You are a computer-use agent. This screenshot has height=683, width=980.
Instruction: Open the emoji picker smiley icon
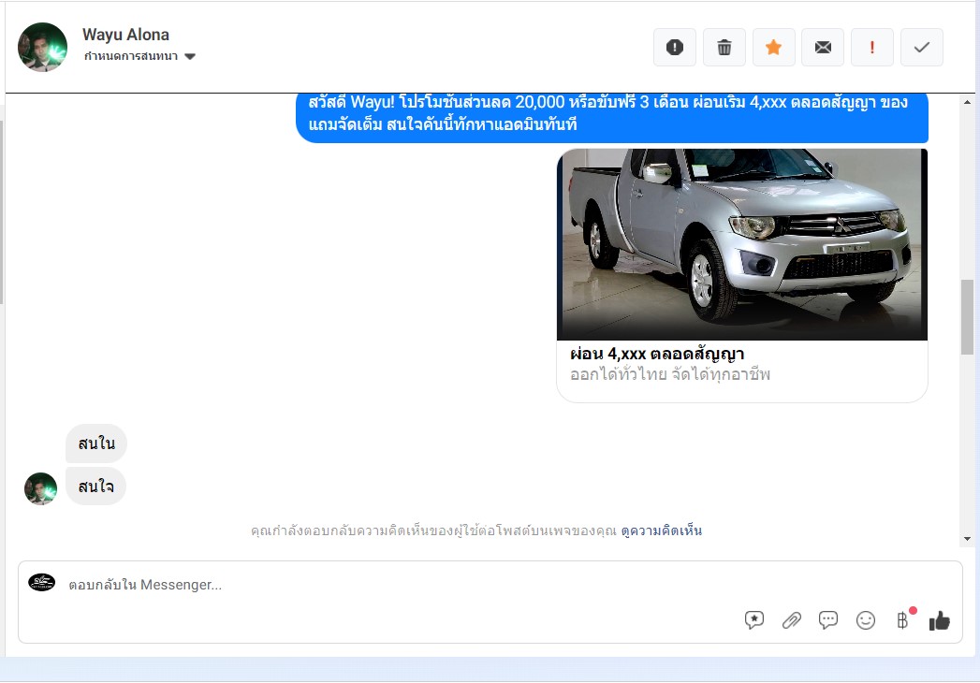coord(866,620)
